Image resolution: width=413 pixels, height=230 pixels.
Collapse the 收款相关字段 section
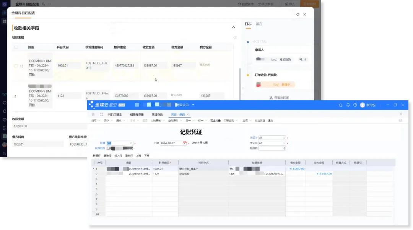tap(233, 28)
